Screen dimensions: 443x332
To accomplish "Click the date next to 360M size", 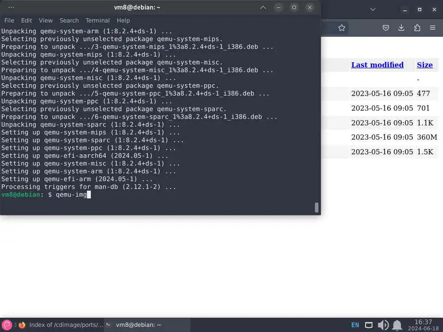I will 382,137.
